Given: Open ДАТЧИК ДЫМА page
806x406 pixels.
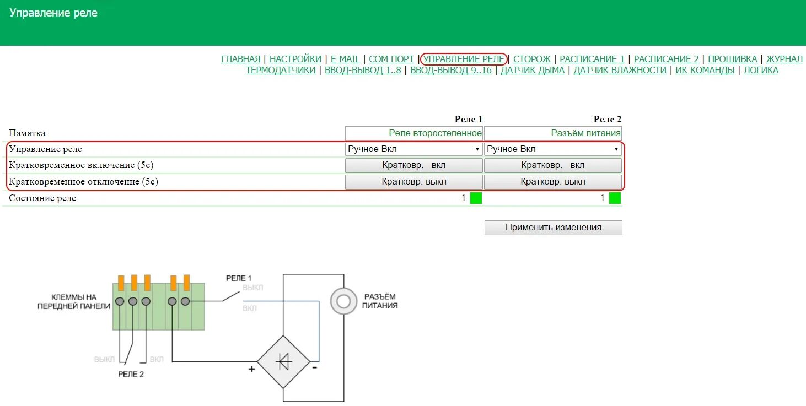Looking at the screenshot, I should pos(533,70).
